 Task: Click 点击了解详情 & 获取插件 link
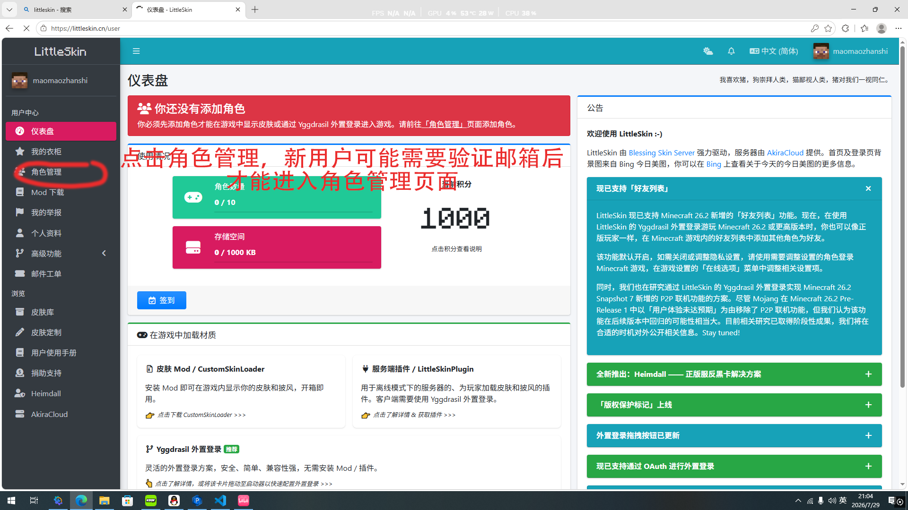(x=414, y=415)
